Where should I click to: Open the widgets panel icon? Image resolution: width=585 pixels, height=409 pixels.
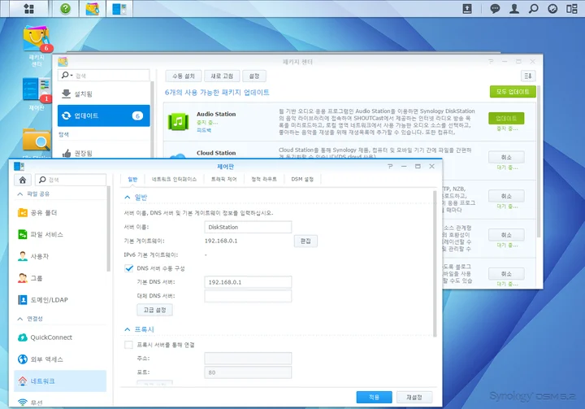click(x=571, y=9)
